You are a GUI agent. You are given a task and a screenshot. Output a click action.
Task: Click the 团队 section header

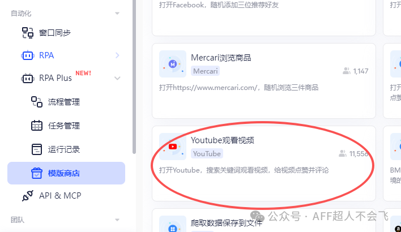coord(18,220)
